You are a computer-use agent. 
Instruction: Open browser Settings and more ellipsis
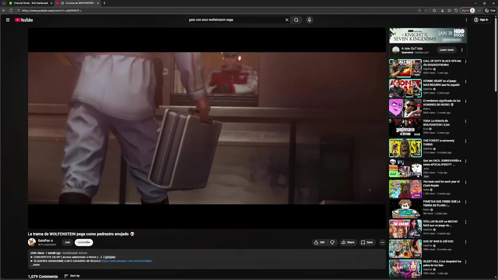click(479, 10)
